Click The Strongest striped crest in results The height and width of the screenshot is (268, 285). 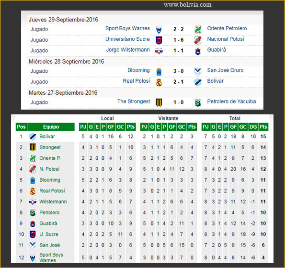pos(159,102)
